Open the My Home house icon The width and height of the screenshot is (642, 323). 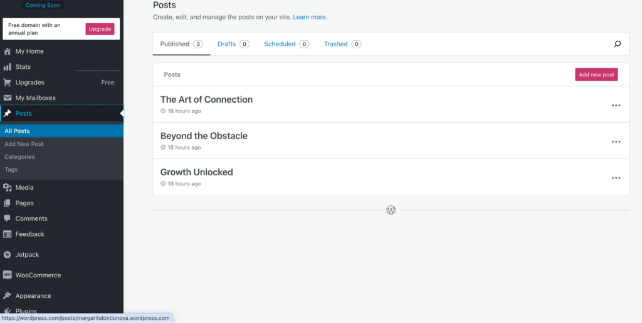(8, 51)
